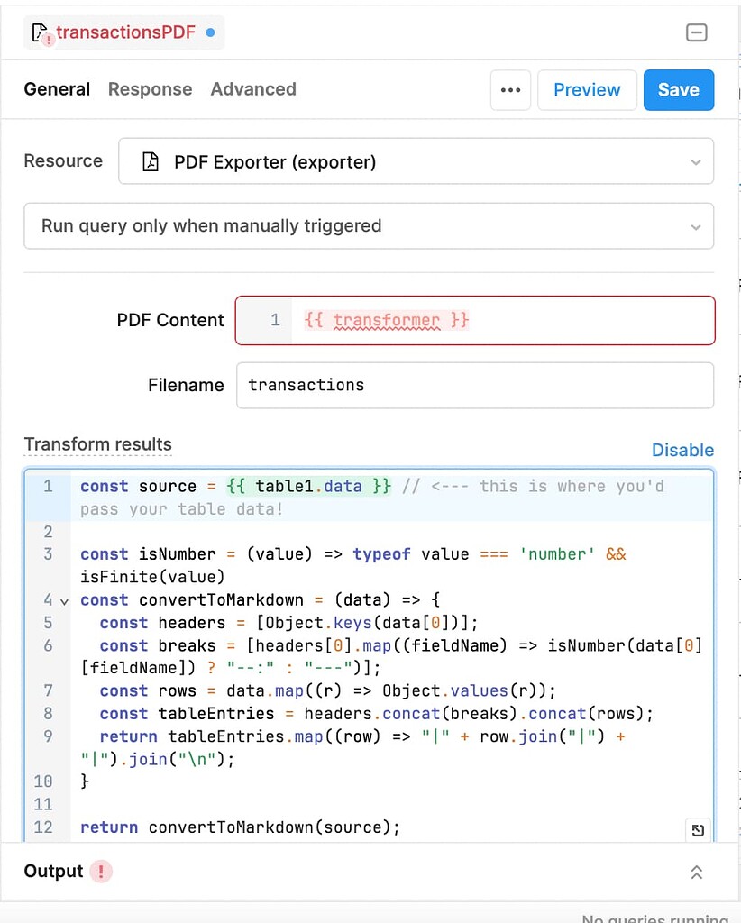Click the PDF file icon beside transactionsPDF

point(39,31)
